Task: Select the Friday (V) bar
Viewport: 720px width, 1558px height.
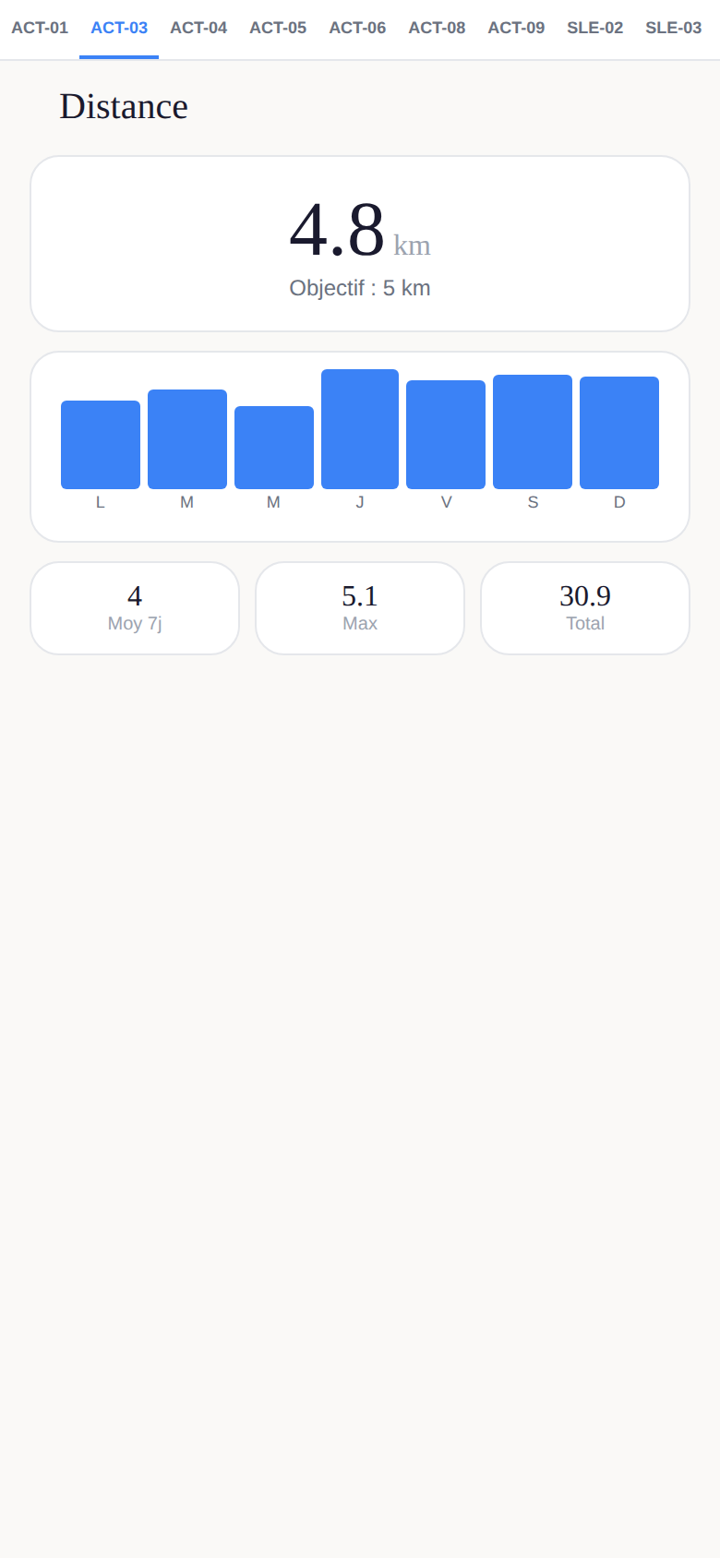Action: point(446,435)
